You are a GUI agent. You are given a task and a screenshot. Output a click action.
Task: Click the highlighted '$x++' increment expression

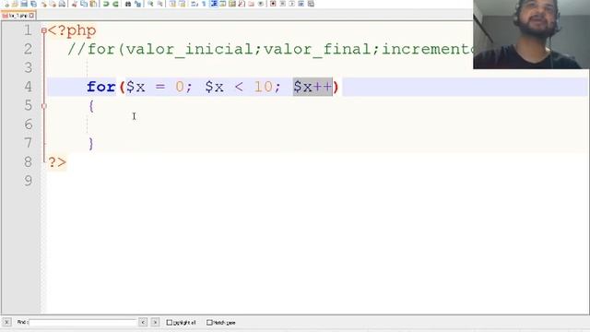tap(313, 87)
